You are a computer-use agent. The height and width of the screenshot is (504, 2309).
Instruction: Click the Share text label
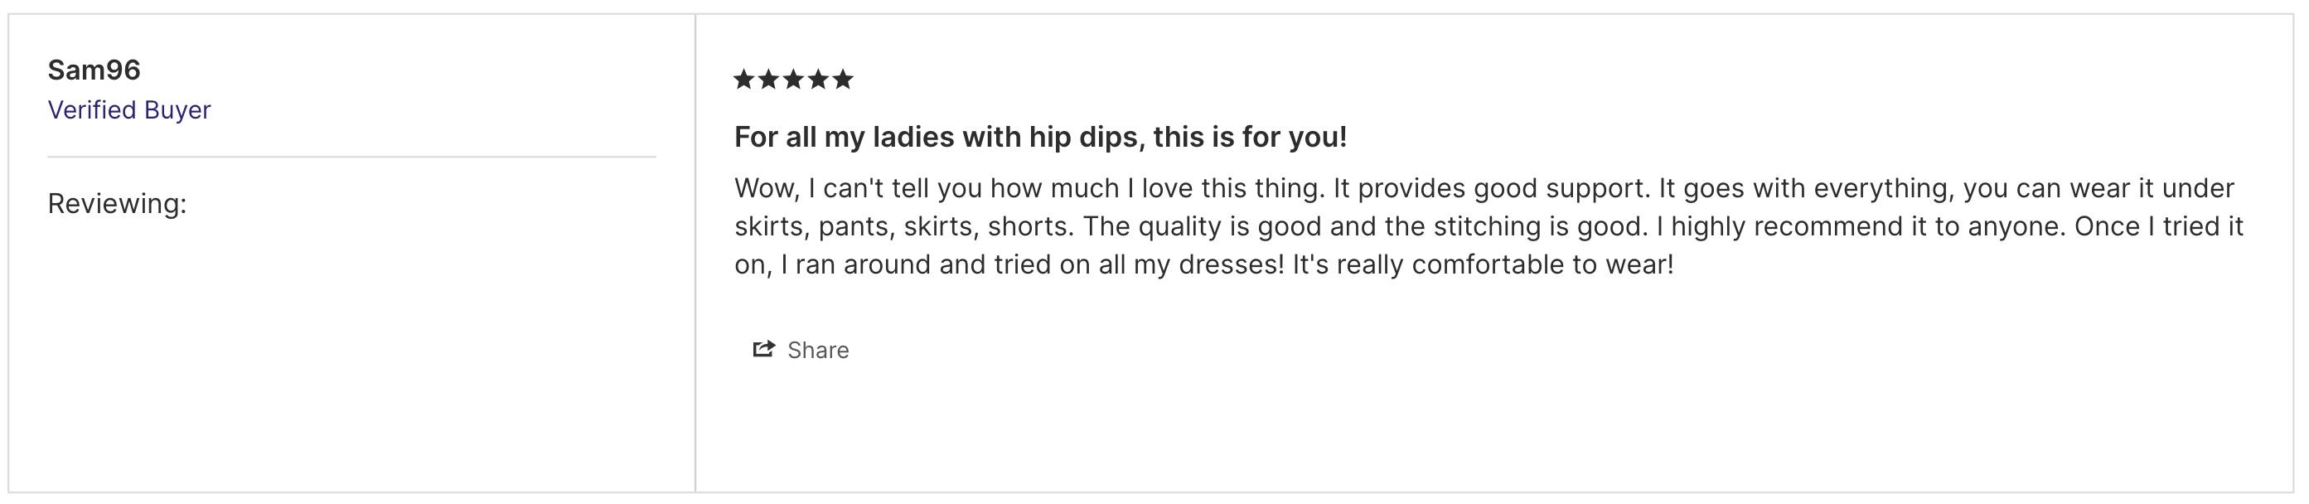click(817, 350)
